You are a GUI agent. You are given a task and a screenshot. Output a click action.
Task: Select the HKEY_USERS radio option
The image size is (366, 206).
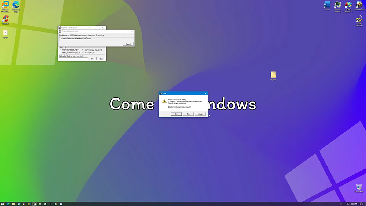83,53
